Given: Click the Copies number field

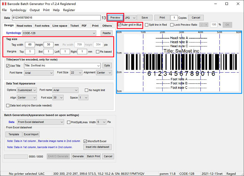Looking at the screenshot, I should [174, 18].
